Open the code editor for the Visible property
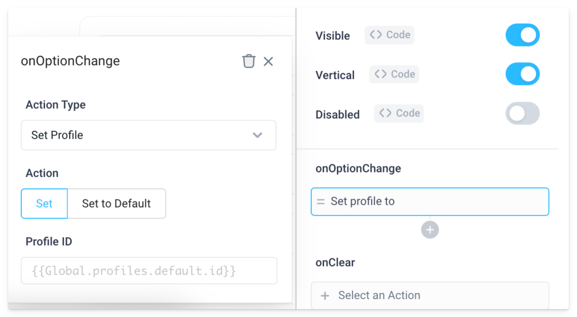 389,35
